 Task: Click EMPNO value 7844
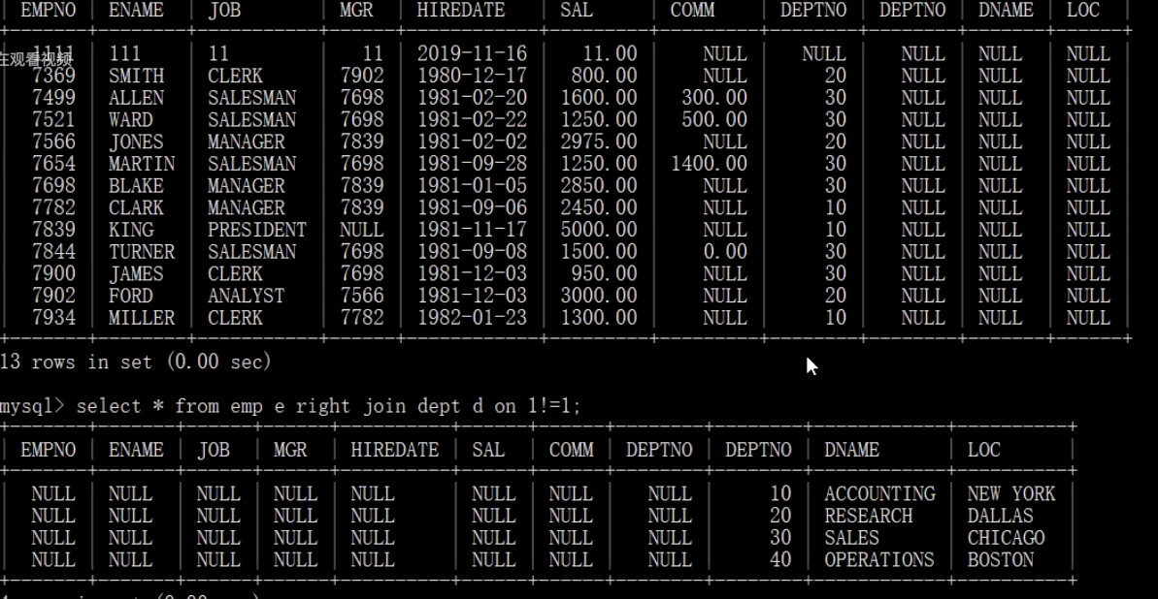pos(54,252)
